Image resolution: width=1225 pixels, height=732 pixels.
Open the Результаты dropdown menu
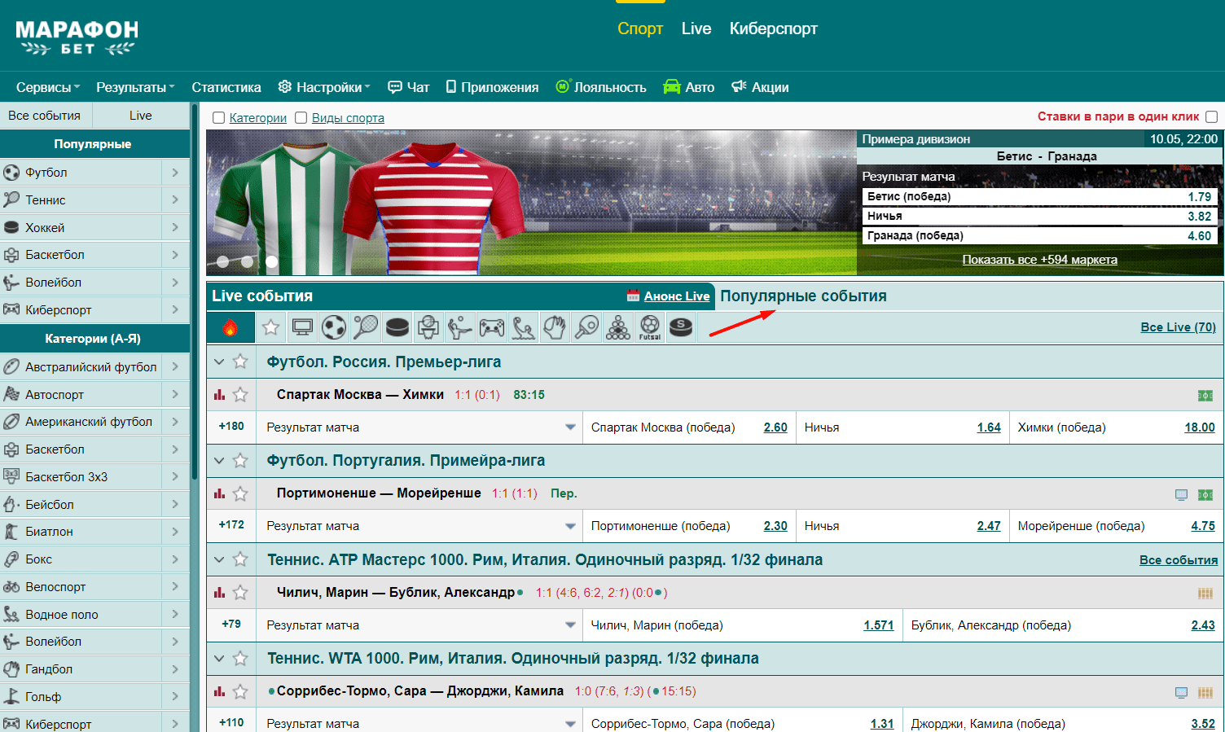tap(136, 87)
